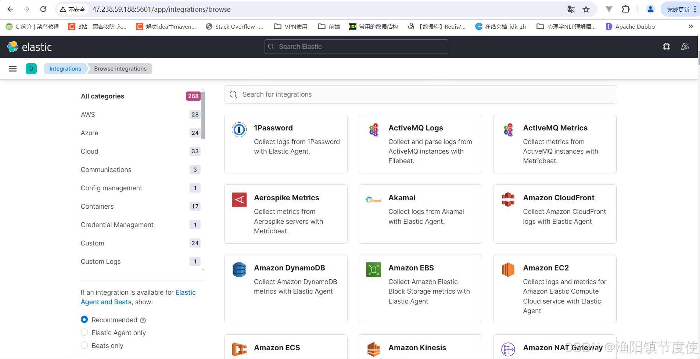Click the Aerospike Metrics red icon

click(x=239, y=200)
